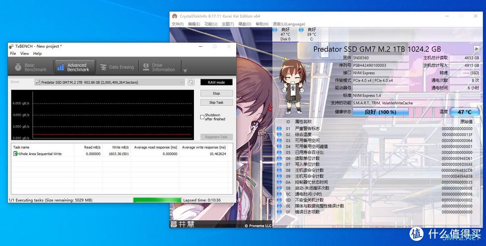Click the refresh drive list icon in TxBENCH
Screen dimensions: 486x246
pos(191,82)
